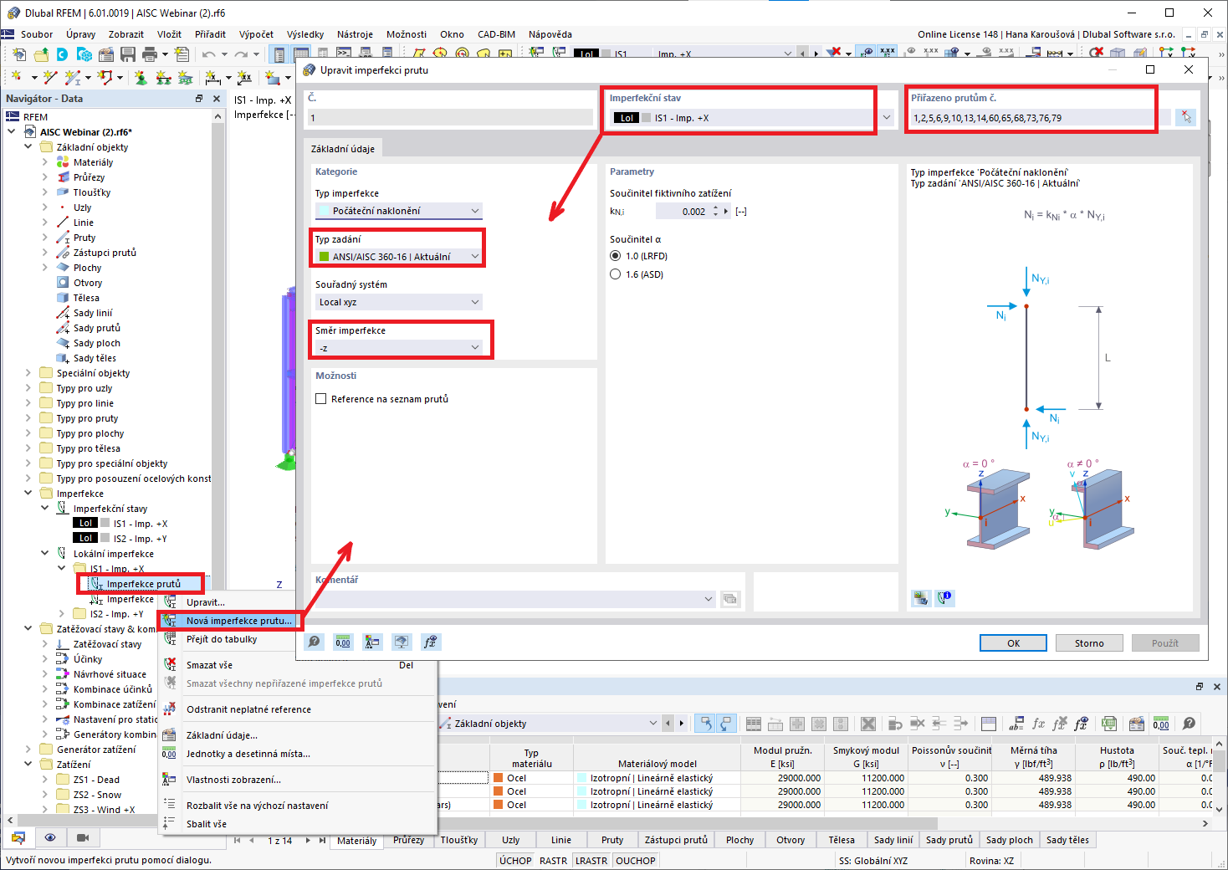The height and width of the screenshot is (870, 1228).
Task: Open the Imperfekční stav dropdown
Action: (887, 118)
